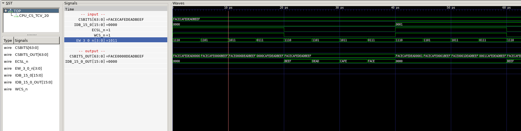Click the 0001 value in IDB_15_0 waveform
Screen dimensions: 521x131
tap(399, 24)
